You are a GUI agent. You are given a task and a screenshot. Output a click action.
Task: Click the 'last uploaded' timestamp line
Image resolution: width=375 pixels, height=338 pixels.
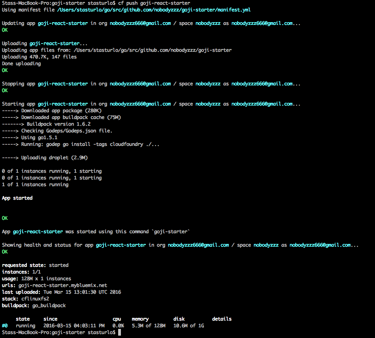coord(62,292)
